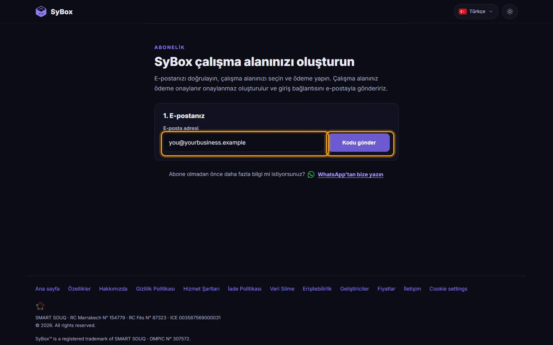Open Cookie settings in the footer

click(449, 289)
